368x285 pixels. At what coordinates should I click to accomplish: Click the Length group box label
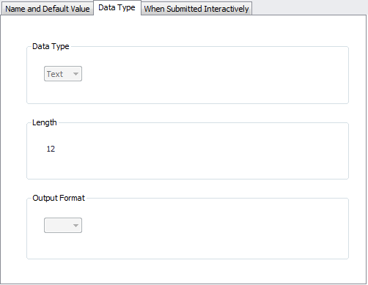point(45,122)
